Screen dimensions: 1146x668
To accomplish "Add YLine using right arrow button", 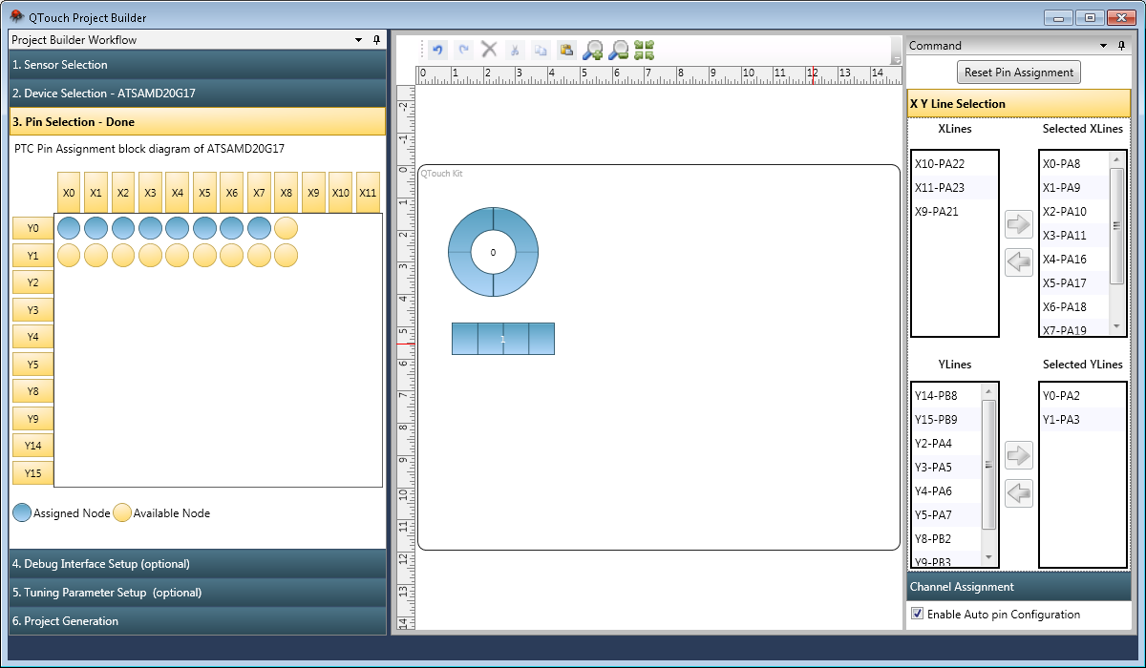I will [x=1019, y=455].
